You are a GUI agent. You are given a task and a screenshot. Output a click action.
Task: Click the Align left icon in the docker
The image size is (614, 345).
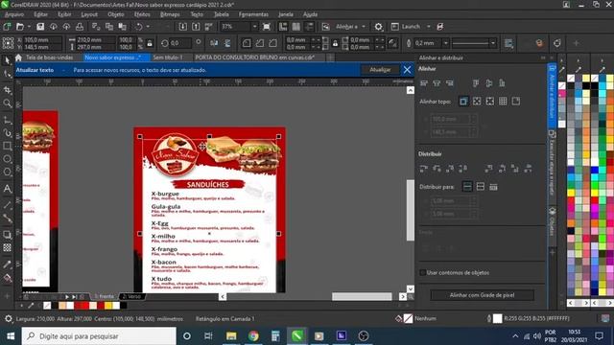(424, 83)
